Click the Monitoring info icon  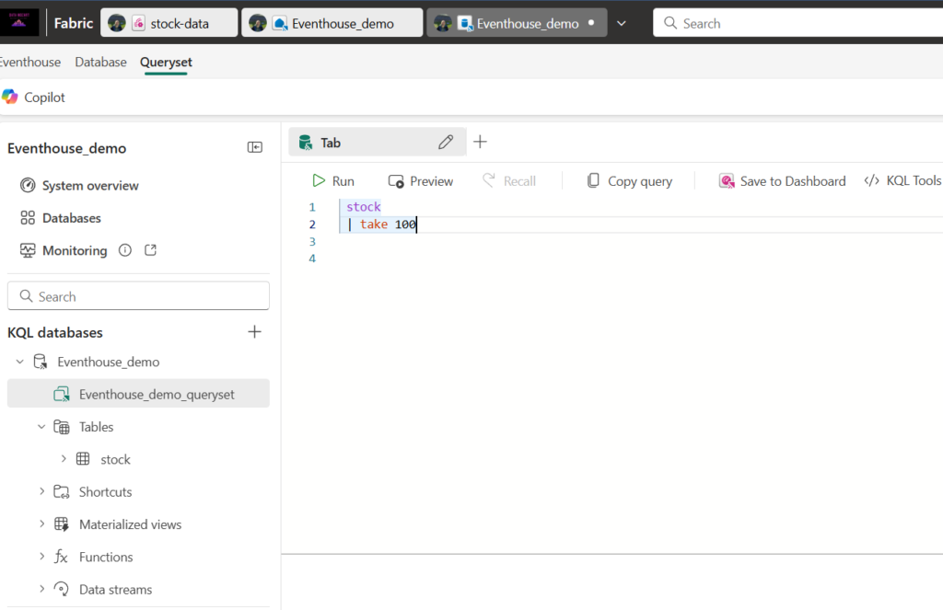(x=125, y=251)
